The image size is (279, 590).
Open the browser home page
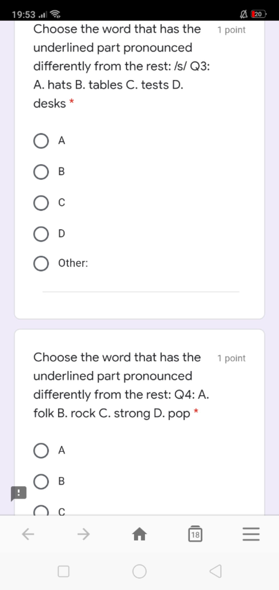[x=139, y=534]
